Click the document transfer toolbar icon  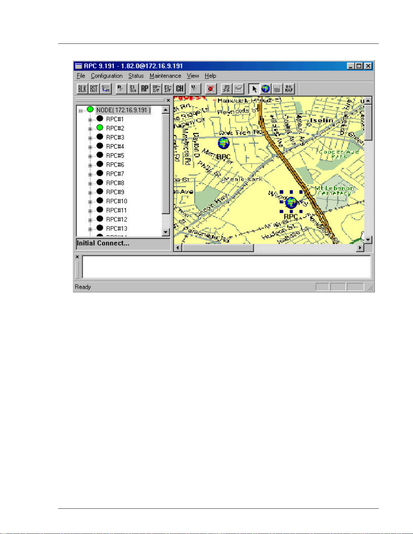tap(227, 89)
